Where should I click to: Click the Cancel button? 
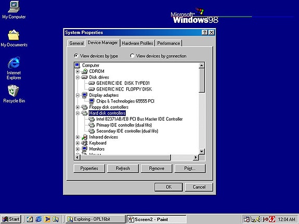pos(199,187)
